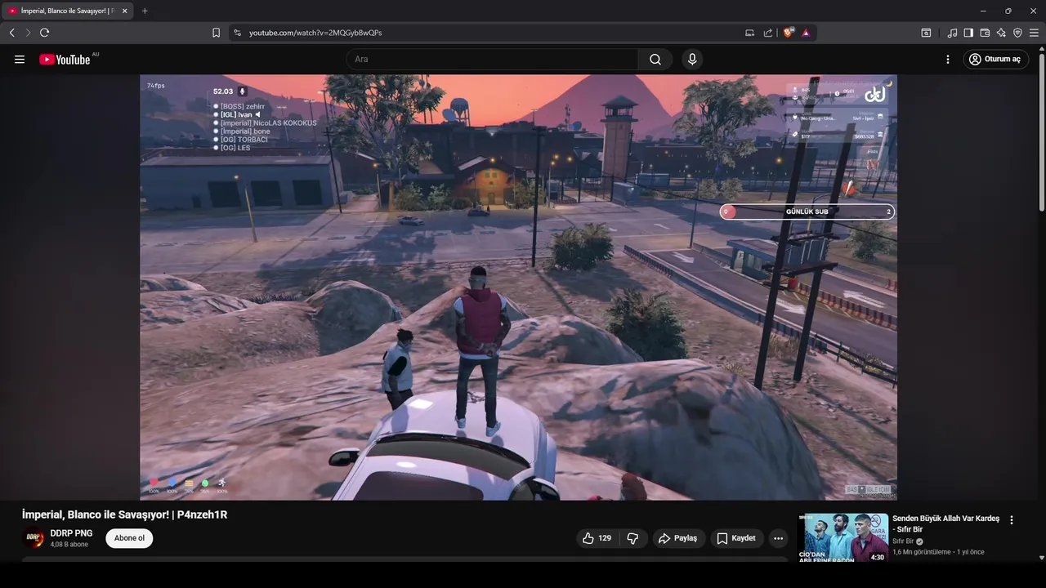Screen dimensions: 1046x588
Task: Open Brave Shields lion icon
Action: [x=789, y=33]
